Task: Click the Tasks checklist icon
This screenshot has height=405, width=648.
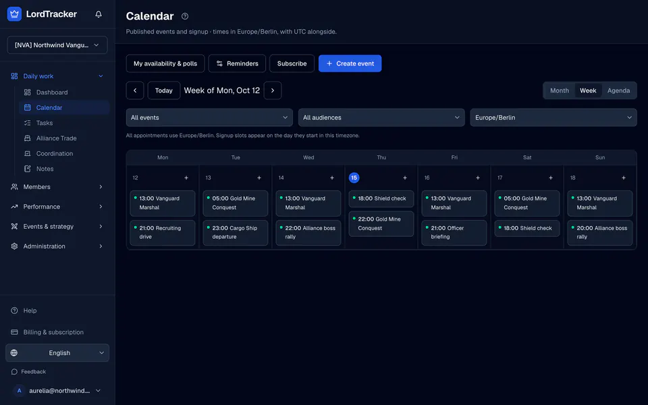Action: point(27,123)
